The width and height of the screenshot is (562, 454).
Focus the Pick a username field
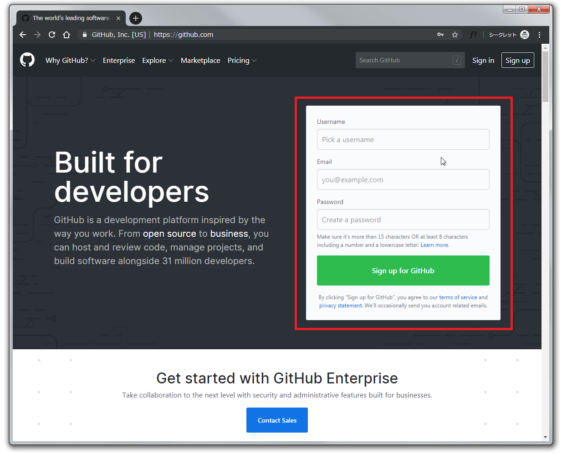coord(403,139)
